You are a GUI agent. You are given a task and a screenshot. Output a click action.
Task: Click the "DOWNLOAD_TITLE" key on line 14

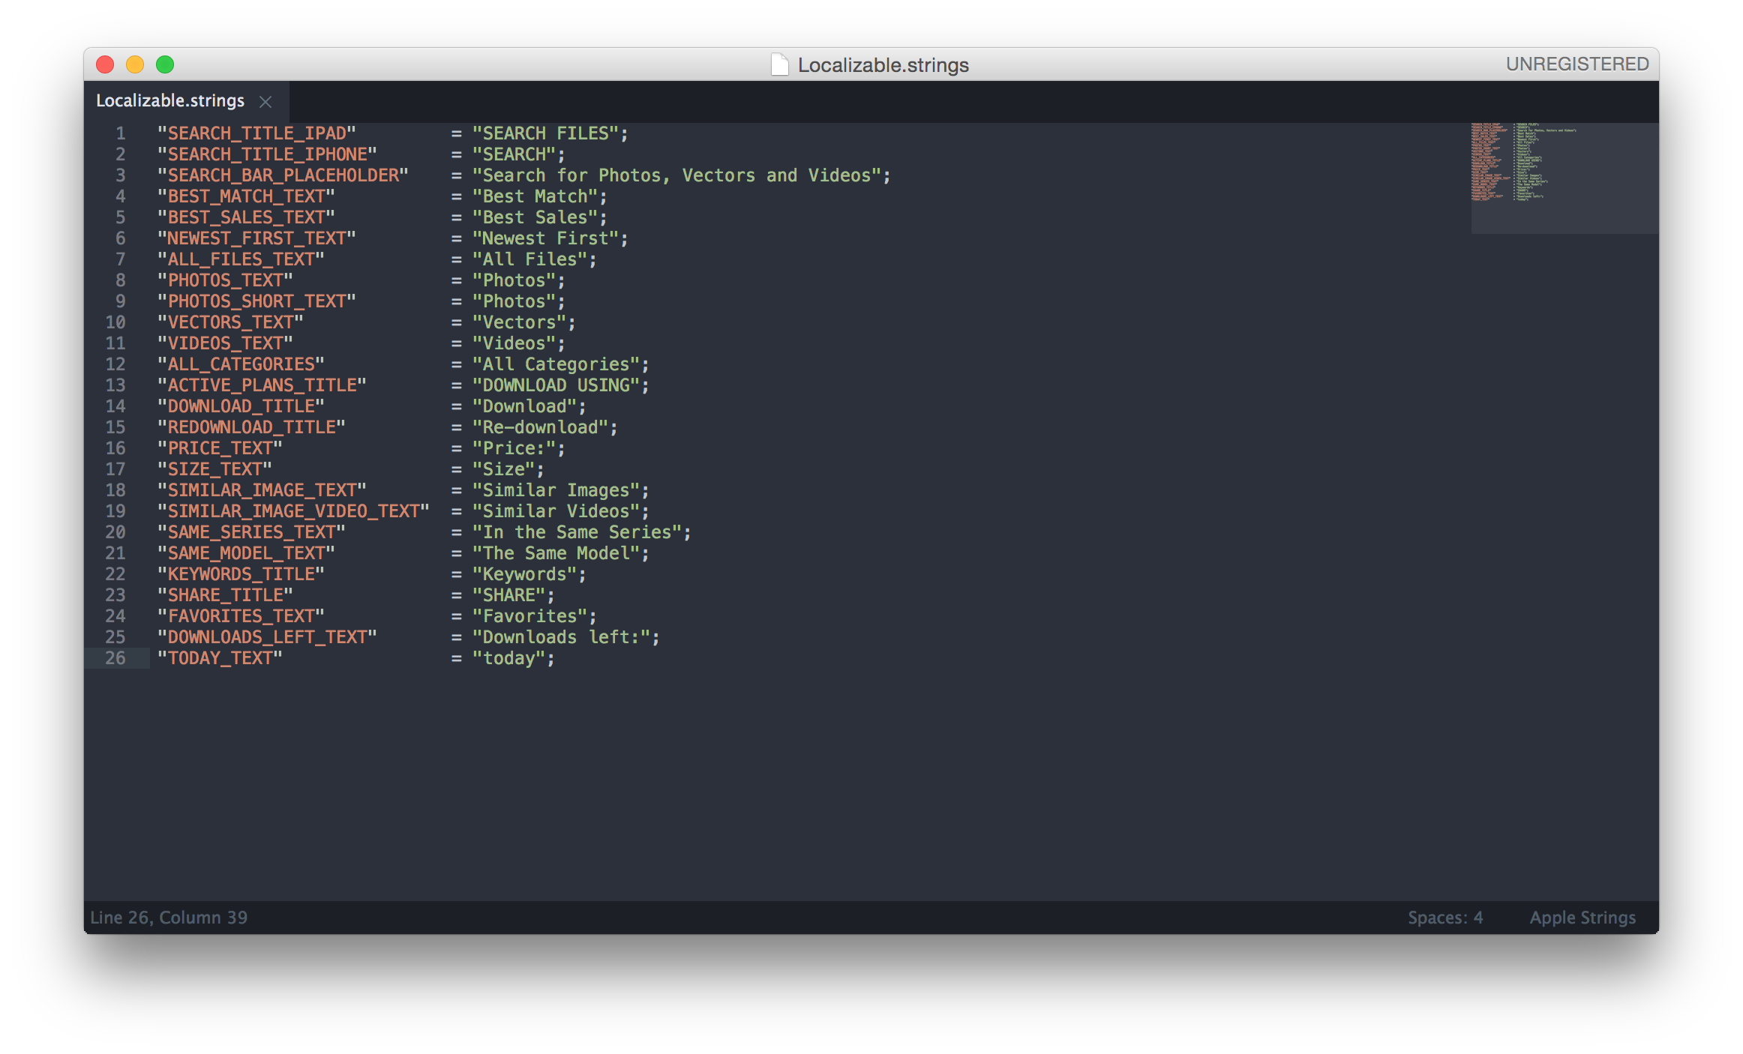click(241, 406)
